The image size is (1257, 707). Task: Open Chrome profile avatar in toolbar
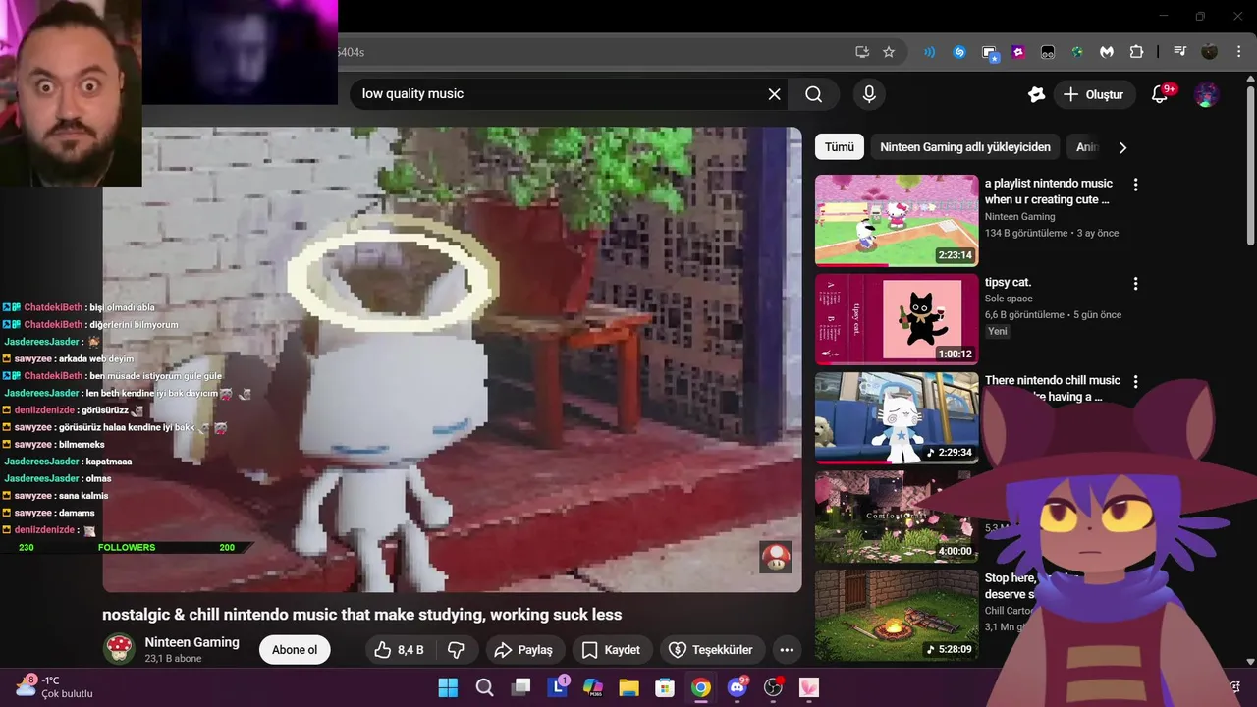click(x=1210, y=52)
